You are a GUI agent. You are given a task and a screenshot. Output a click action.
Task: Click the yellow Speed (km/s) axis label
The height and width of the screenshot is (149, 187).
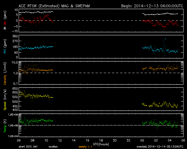tap(5, 100)
